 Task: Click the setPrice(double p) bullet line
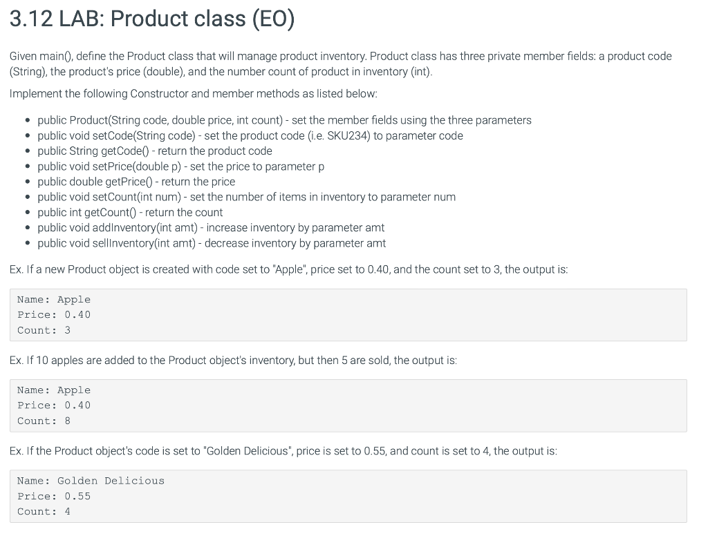180,166
